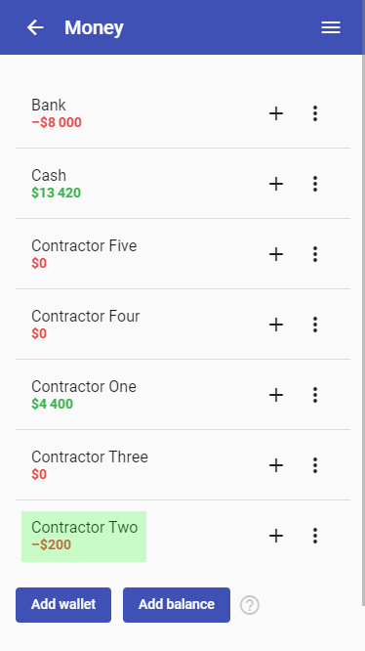Viewport: 365px width, 651px height.
Task: Open the hamburger menu
Action: pos(331,27)
